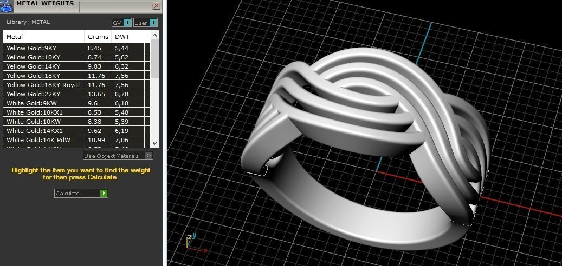Viewport: 562px width, 266px height.
Task: Click the metal list scroll down arrow
Action: click(x=154, y=143)
